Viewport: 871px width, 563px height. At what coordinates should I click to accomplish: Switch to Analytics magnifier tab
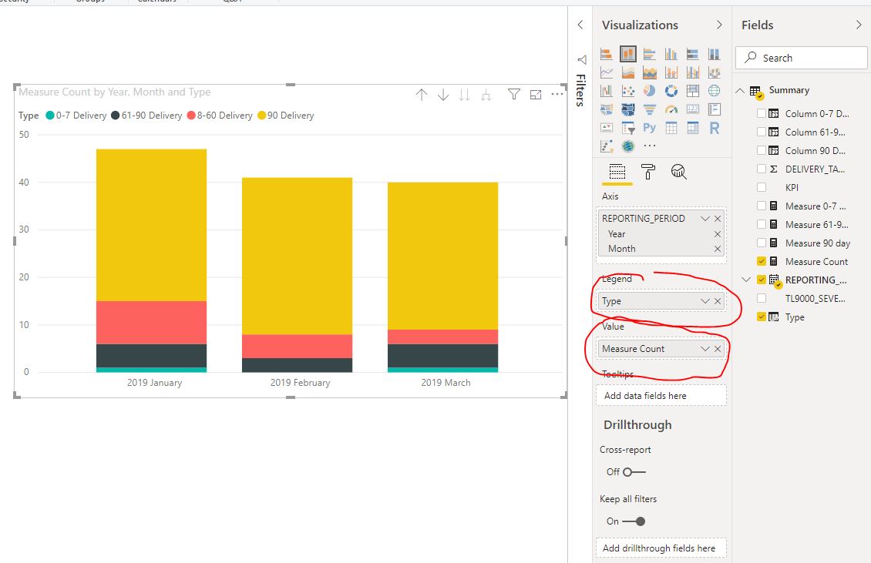click(678, 172)
